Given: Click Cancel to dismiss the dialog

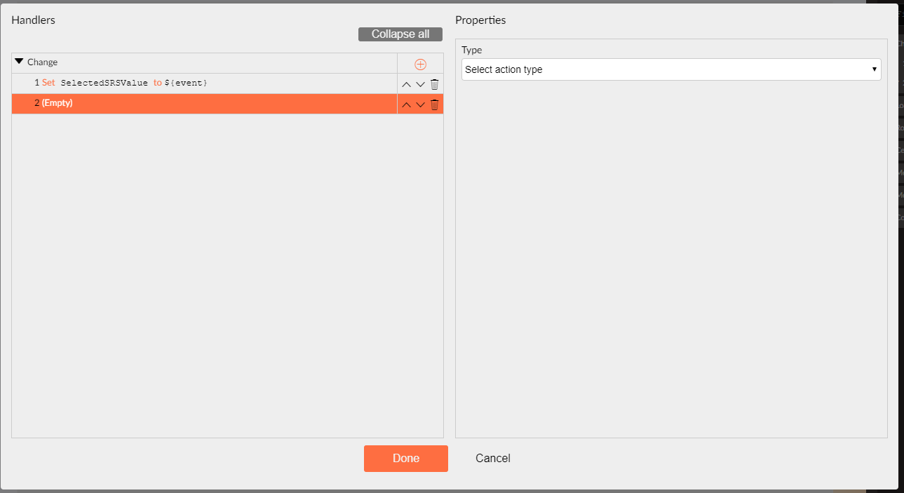Looking at the screenshot, I should coord(492,458).
